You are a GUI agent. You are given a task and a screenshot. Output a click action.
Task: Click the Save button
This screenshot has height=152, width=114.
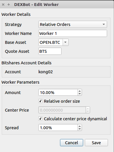pyautogui.click(x=96, y=142)
